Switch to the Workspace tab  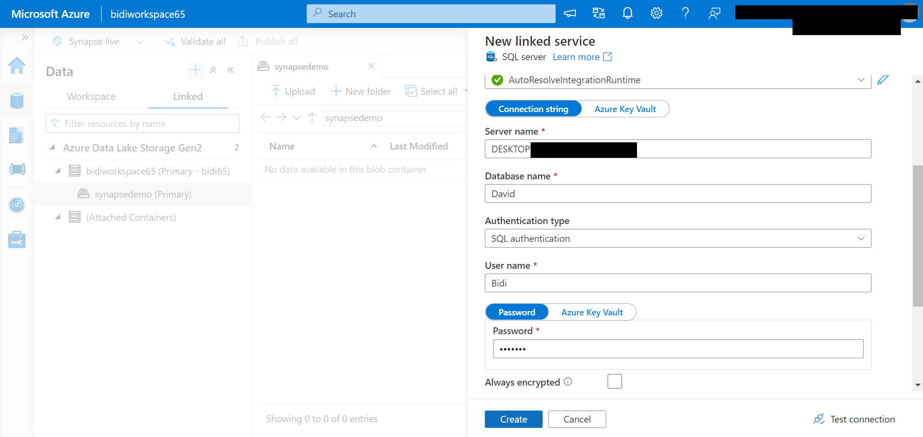pos(91,96)
